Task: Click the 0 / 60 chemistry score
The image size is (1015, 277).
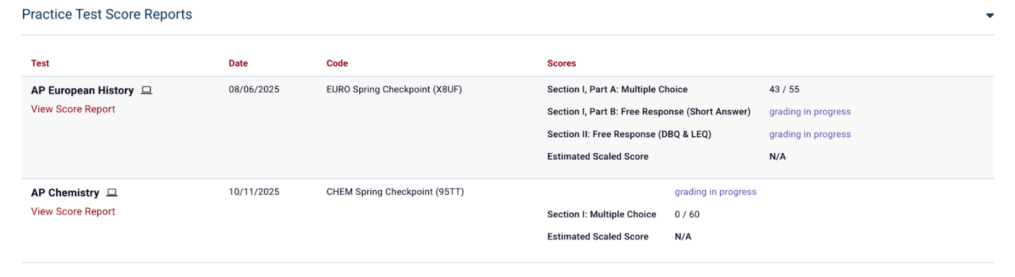Action: 687,214
